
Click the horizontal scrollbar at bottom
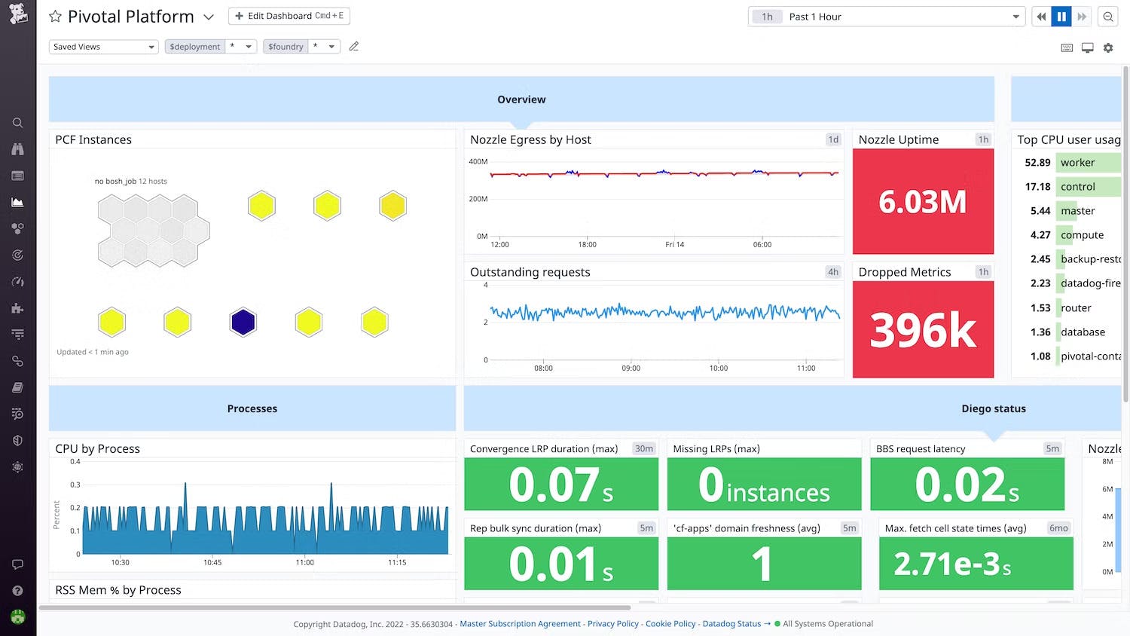tap(334, 607)
